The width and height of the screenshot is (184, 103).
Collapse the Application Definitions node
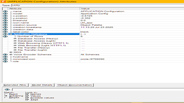11,34
